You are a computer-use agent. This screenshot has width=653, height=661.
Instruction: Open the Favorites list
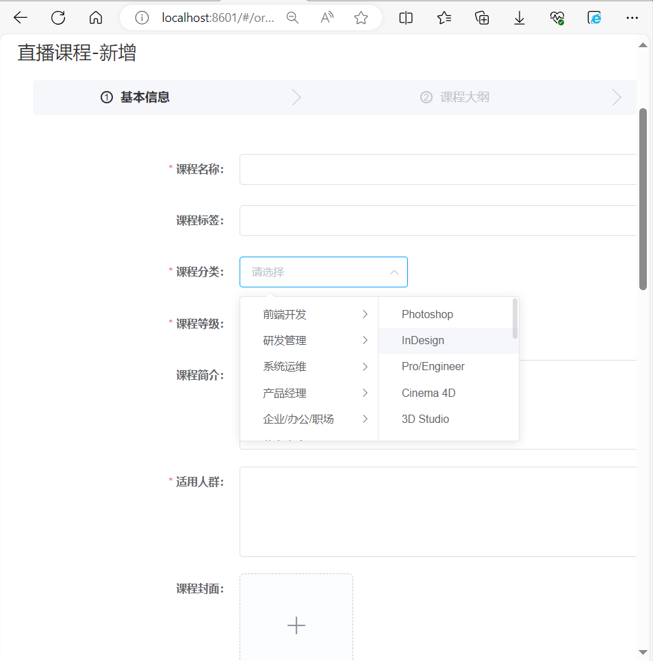[x=444, y=18]
